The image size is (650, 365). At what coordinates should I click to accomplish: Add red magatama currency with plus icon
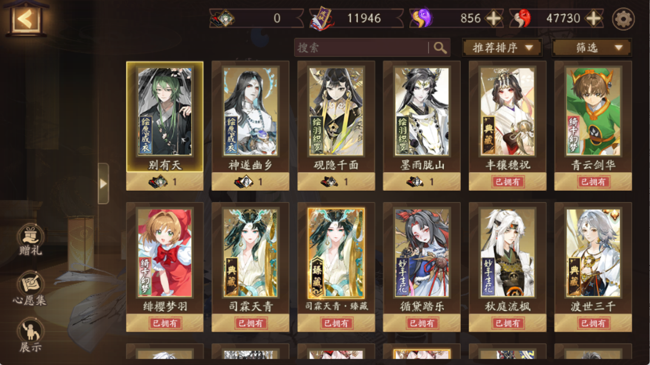pyautogui.click(x=594, y=18)
